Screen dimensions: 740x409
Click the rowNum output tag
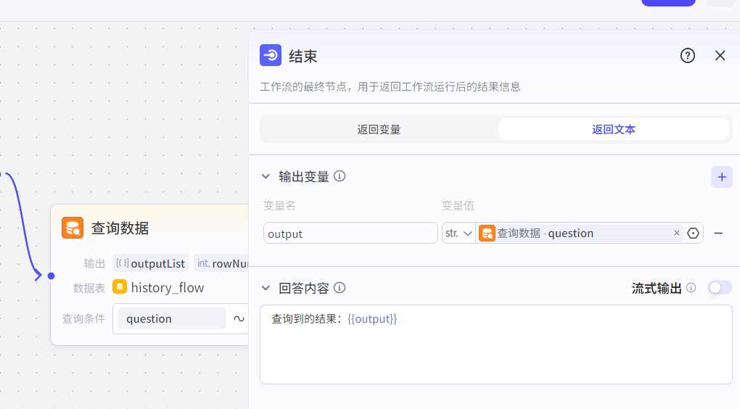pos(221,263)
